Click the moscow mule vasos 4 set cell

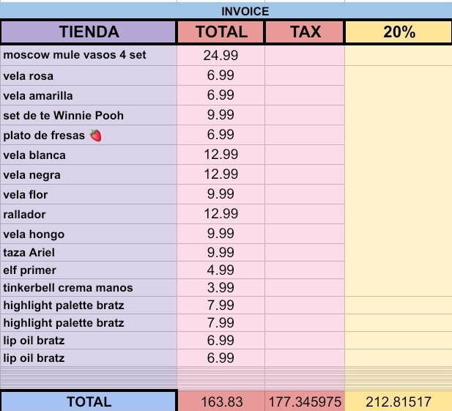pos(89,56)
